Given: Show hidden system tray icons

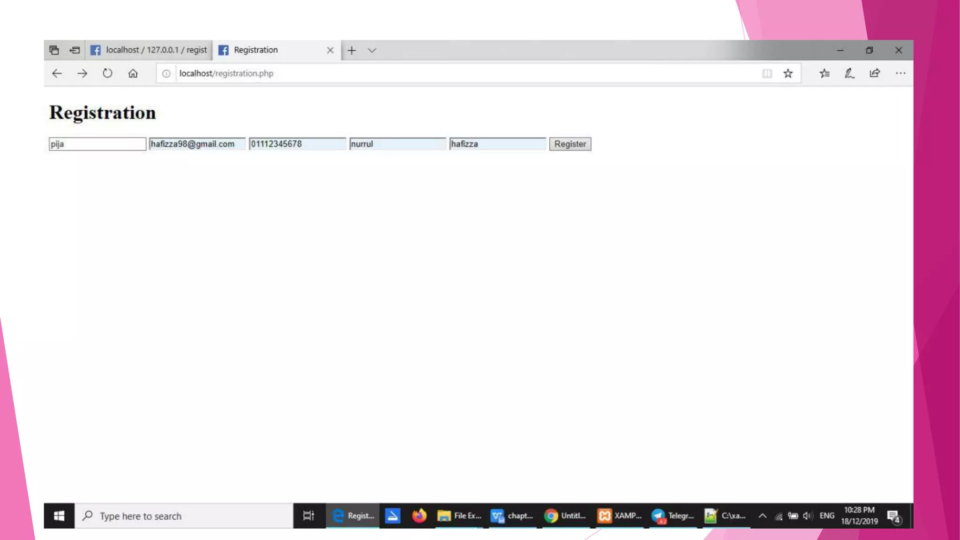Looking at the screenshot, I should pos(762,516).
